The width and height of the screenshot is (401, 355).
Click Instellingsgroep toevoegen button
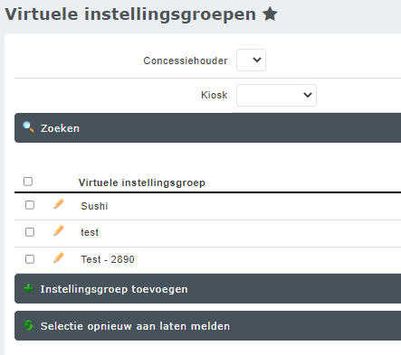click(x=207, y=288)
